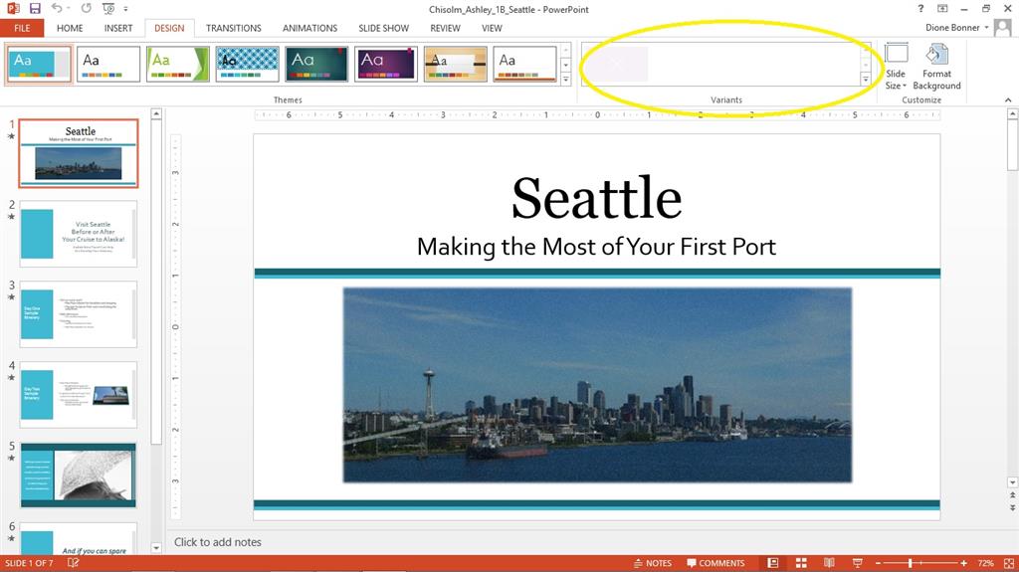Toggle Normal view button in status bar
This screenshot has width=1019, height=572.
click(772, 563)
